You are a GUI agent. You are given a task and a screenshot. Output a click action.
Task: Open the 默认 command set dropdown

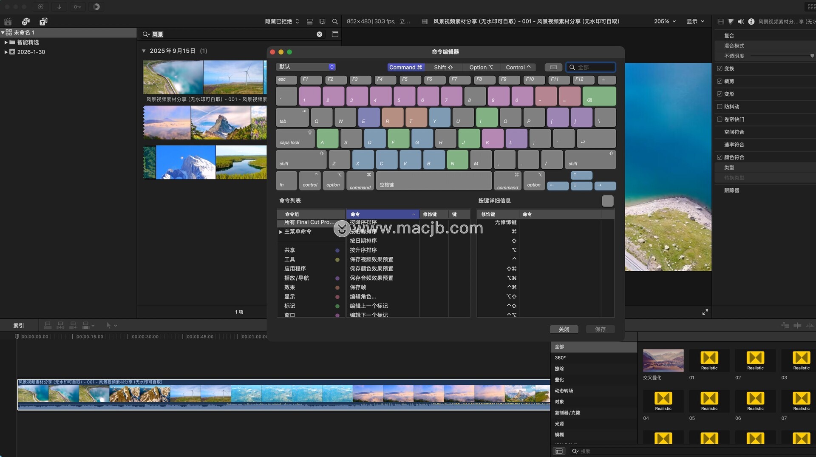[x=306, y=67]
